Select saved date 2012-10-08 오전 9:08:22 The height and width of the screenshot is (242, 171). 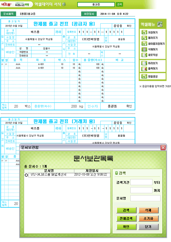coord(91,175)
